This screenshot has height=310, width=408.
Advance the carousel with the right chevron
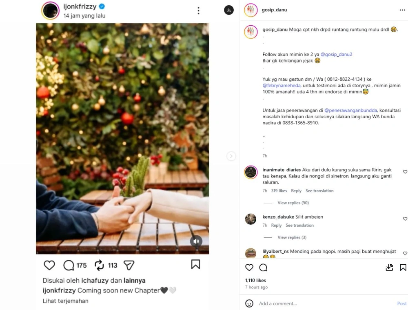click(231, 156)
